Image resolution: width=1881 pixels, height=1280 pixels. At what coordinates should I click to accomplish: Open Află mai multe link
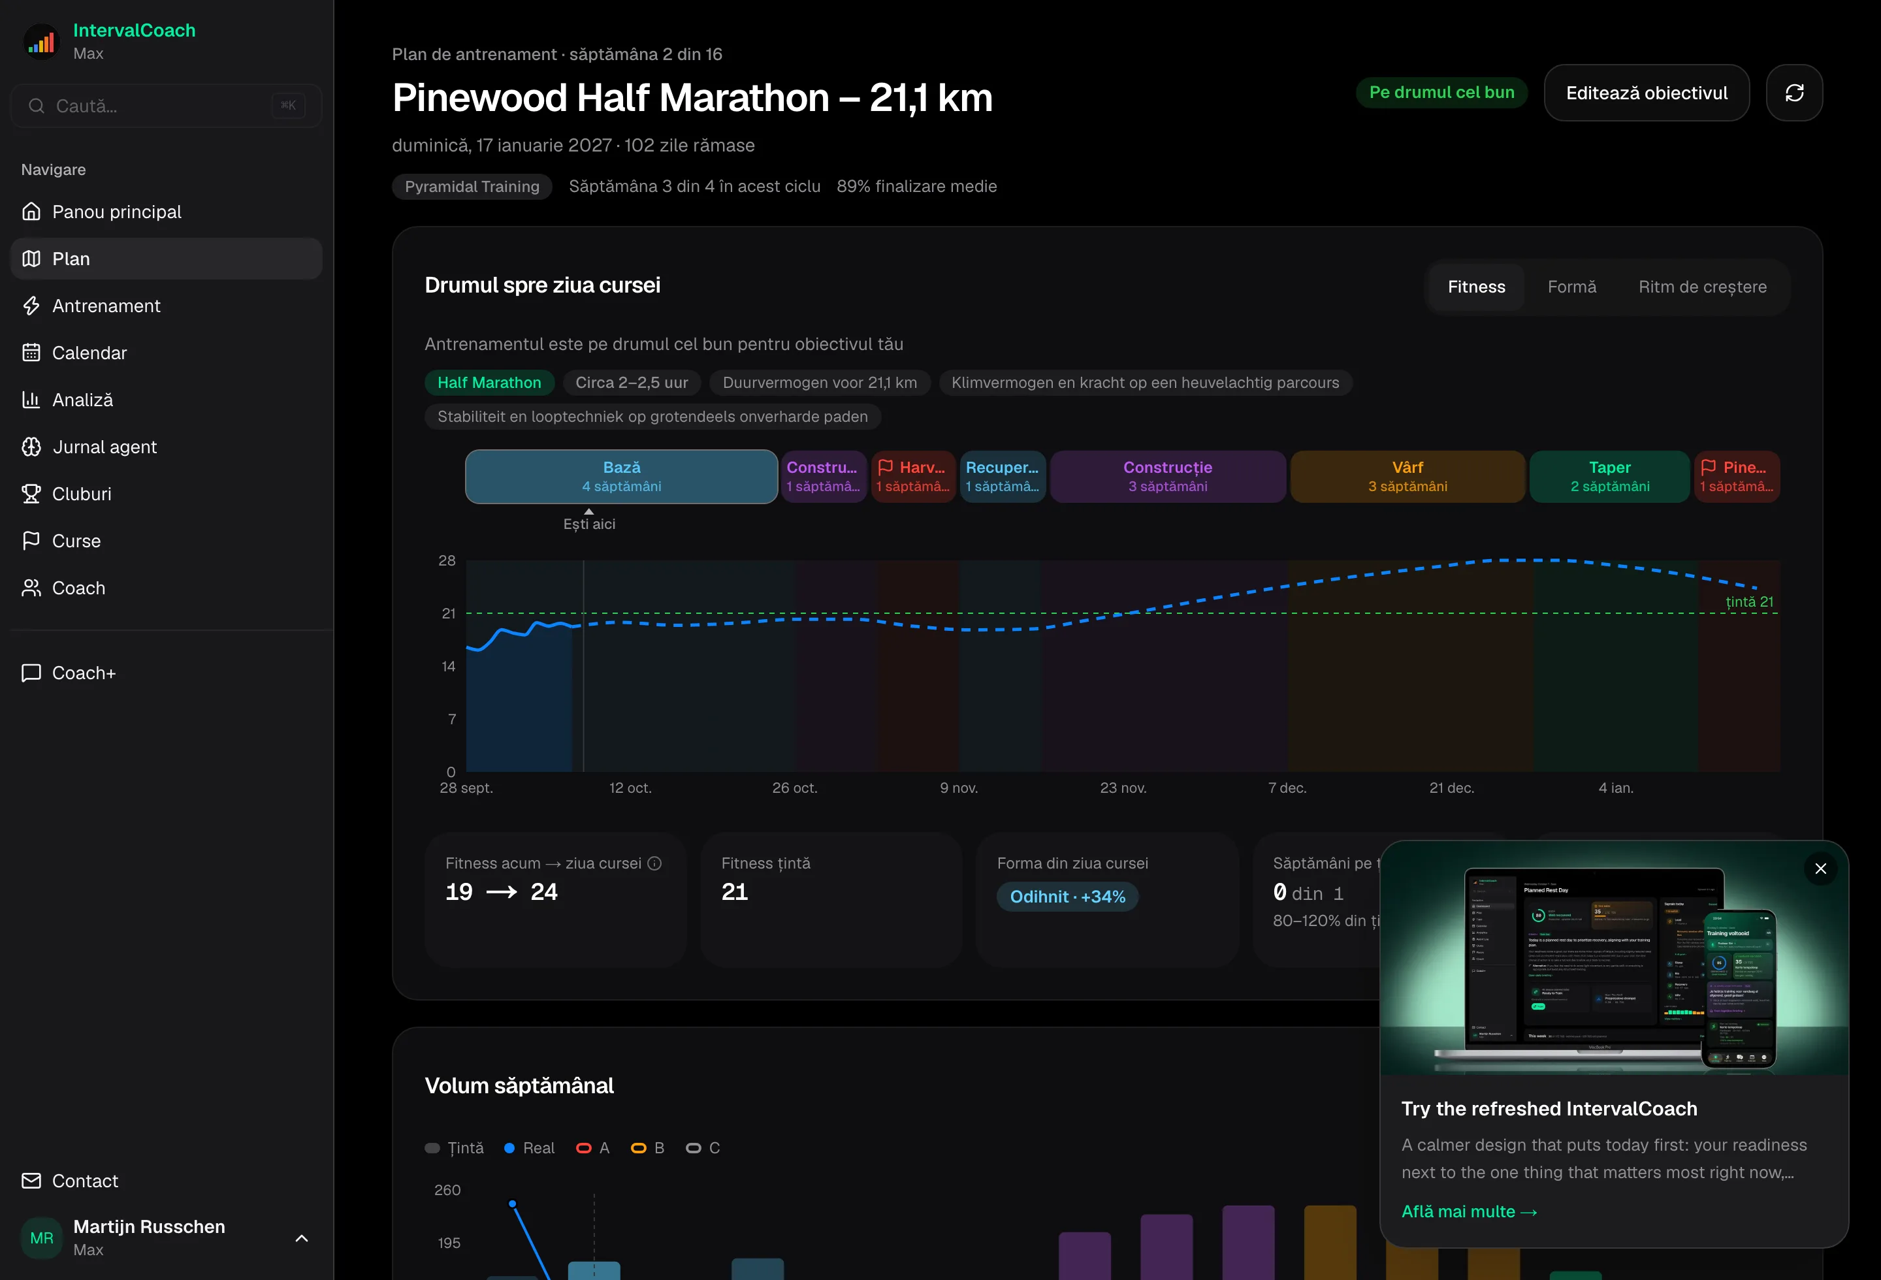tap(1469, 1211)
